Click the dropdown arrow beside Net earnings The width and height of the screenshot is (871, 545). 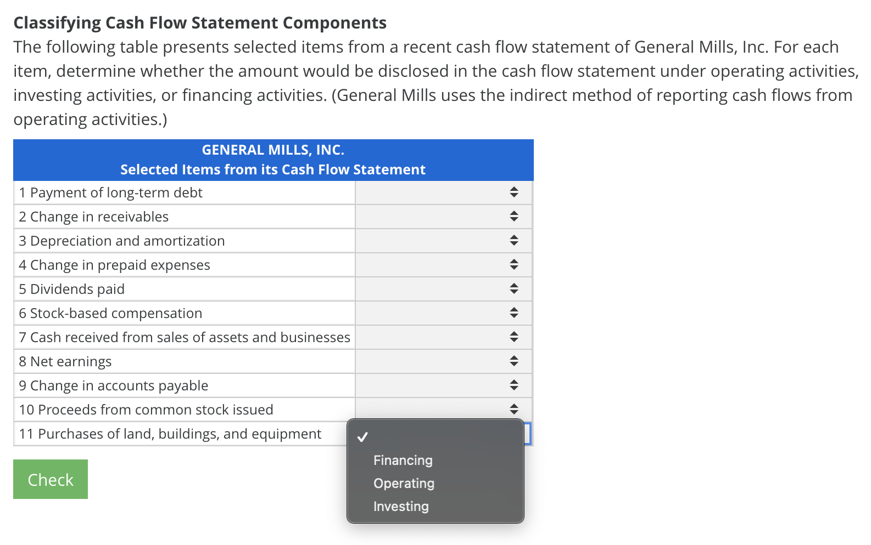[x=514, y=361]
